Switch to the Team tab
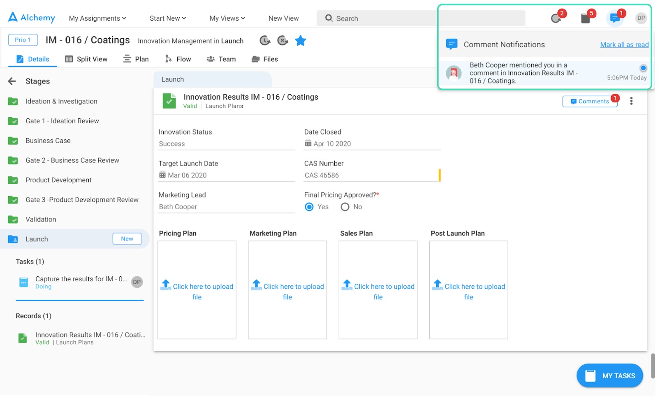The image size is (658, 396). tap(221, 59)
